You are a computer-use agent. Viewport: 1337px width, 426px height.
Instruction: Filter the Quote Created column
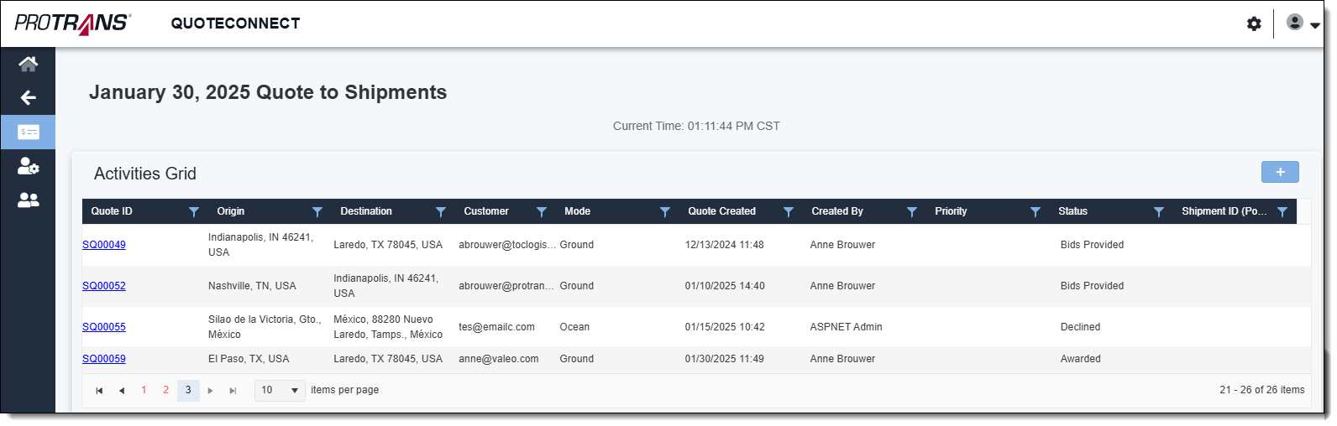(x=789, y=212)
